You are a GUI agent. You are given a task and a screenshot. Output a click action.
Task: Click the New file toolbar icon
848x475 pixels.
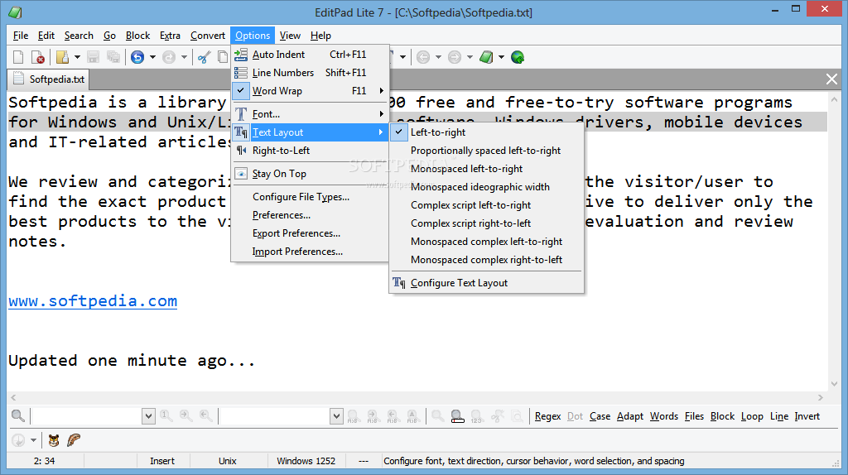18,57
